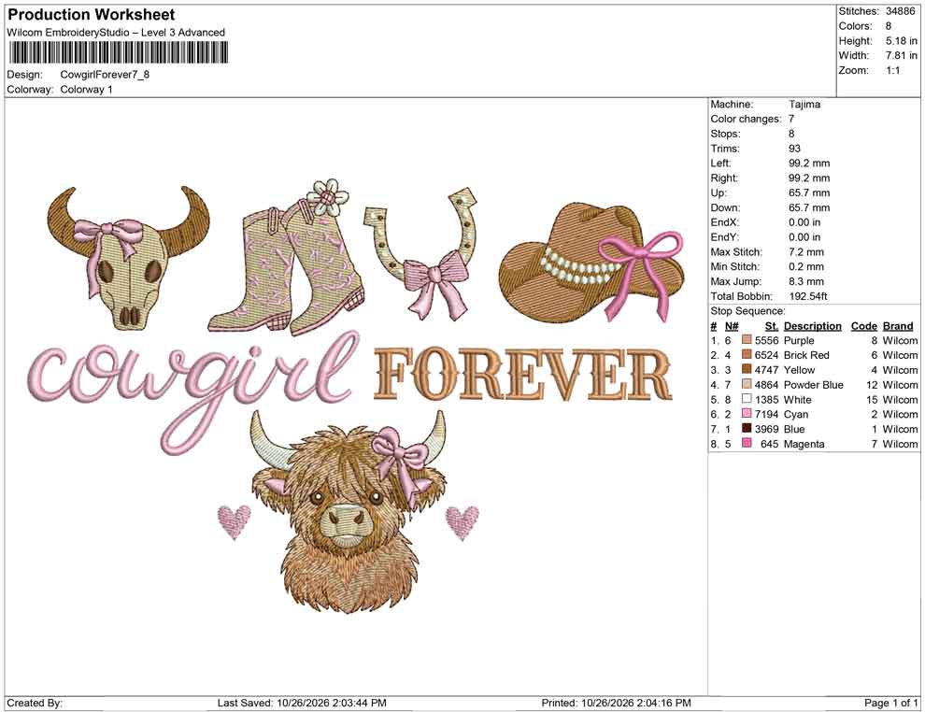The image size is (925, 712).
Task: Click the Stitches value '34886'
Action: (900, 11)
